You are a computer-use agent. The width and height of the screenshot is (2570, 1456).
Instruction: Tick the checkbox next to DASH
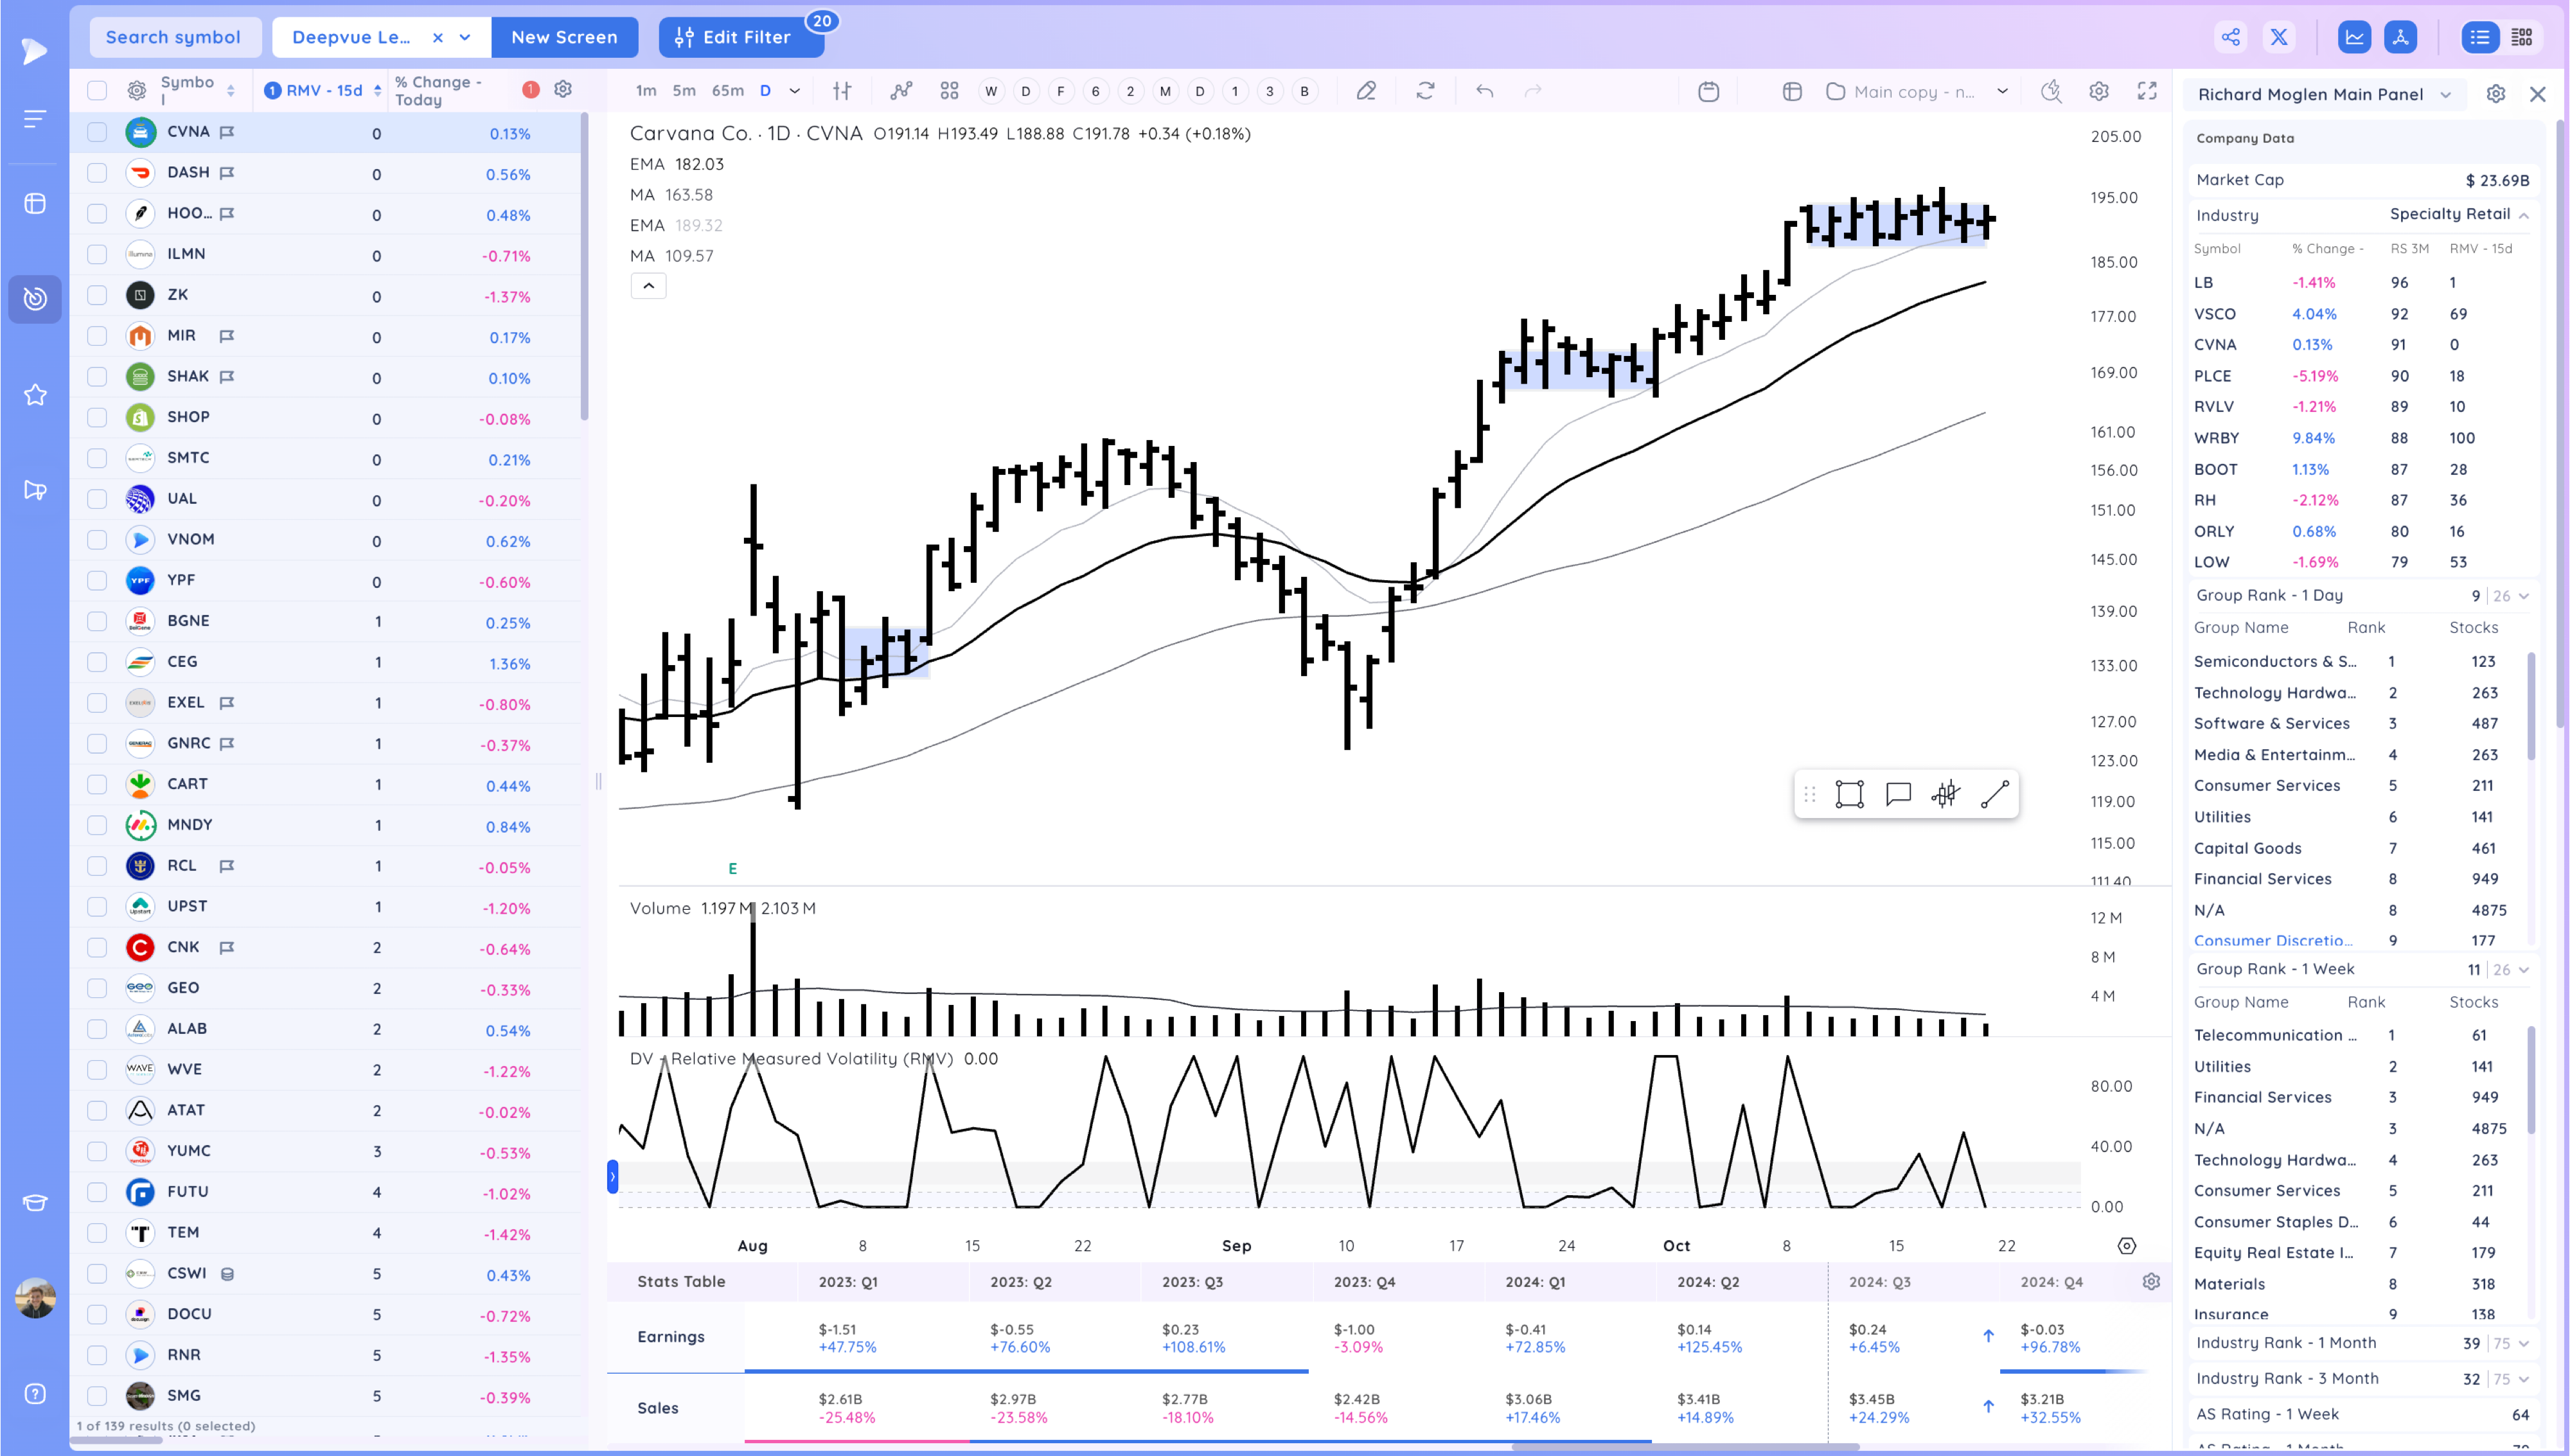[x=97, y=173]
